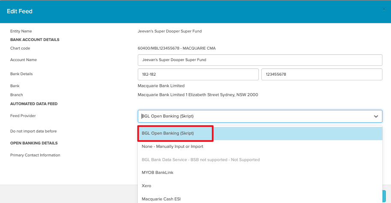Click the Edit Feed title
391x203 pixels.
(20, 11)
